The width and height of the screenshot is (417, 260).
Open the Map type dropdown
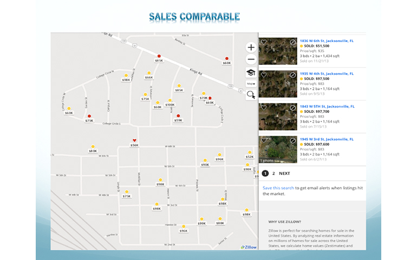[x=251, y=84]
